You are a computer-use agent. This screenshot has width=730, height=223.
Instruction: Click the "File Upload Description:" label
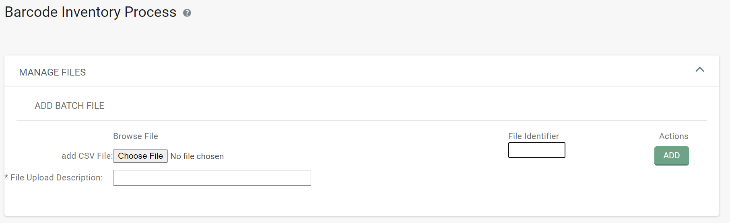point(56,178)
